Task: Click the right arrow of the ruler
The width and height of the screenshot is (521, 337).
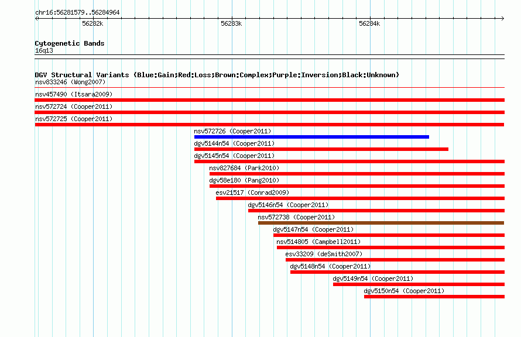Action: (x=502, y=18)
